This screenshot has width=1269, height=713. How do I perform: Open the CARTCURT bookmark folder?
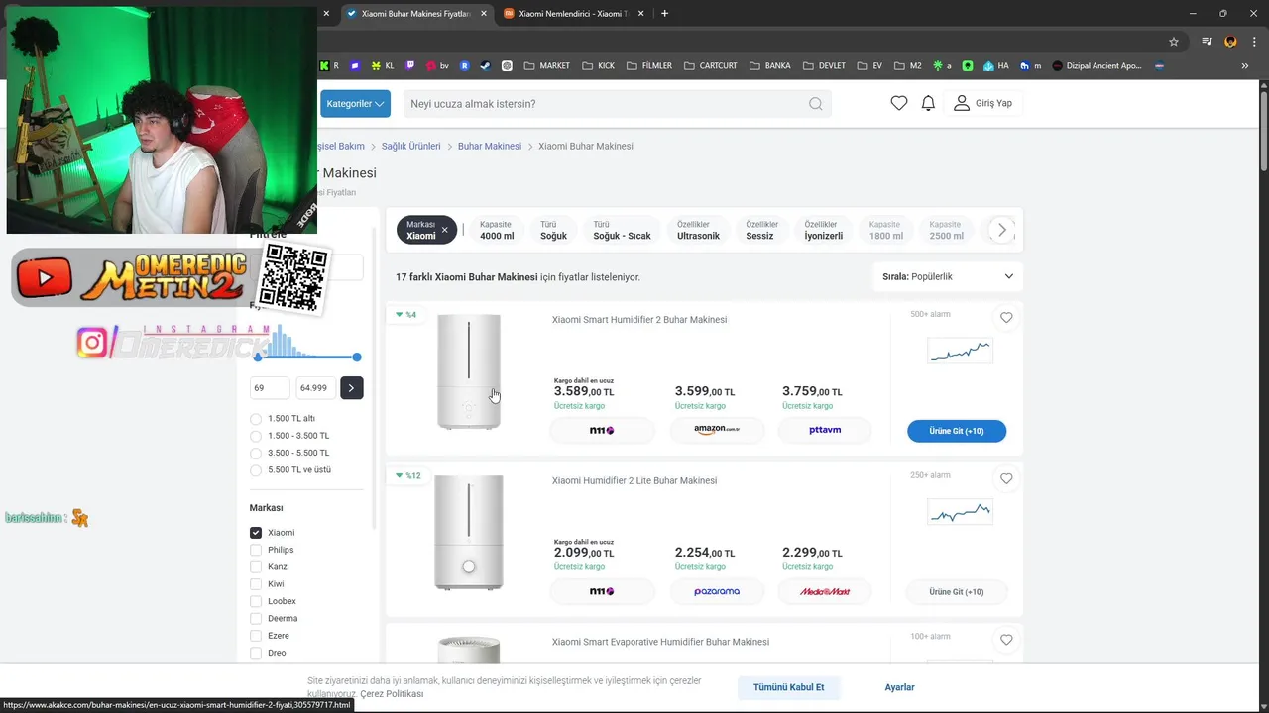[710, 66]
